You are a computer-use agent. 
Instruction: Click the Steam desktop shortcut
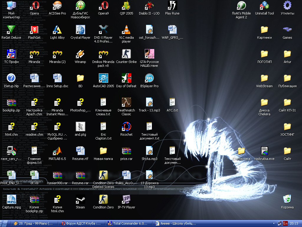pos(80,199)
